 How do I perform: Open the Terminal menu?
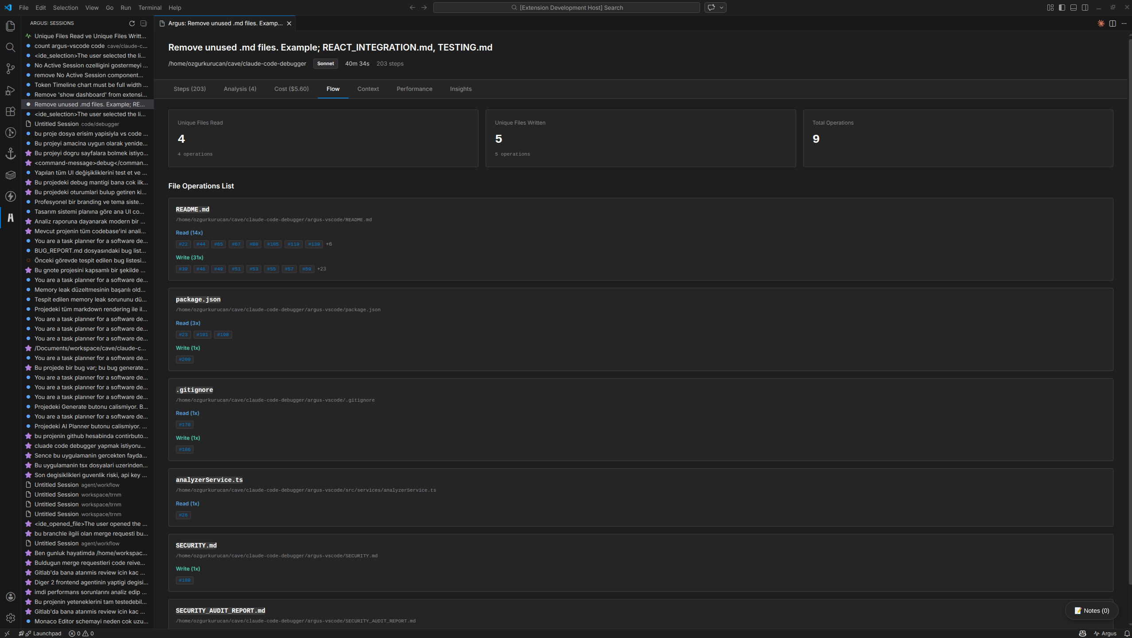(150, 8)
